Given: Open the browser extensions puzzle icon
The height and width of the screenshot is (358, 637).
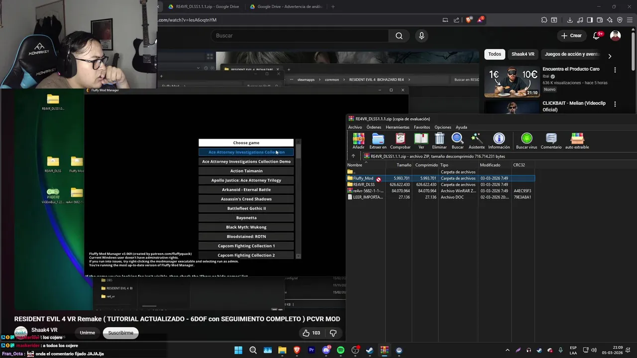Looking at the screenshot, I should pos(544,20).
